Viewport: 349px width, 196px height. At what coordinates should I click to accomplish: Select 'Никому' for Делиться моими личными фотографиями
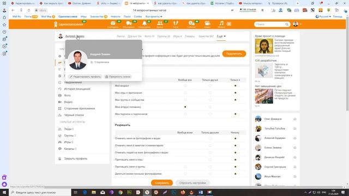click(x=235, y=174)
